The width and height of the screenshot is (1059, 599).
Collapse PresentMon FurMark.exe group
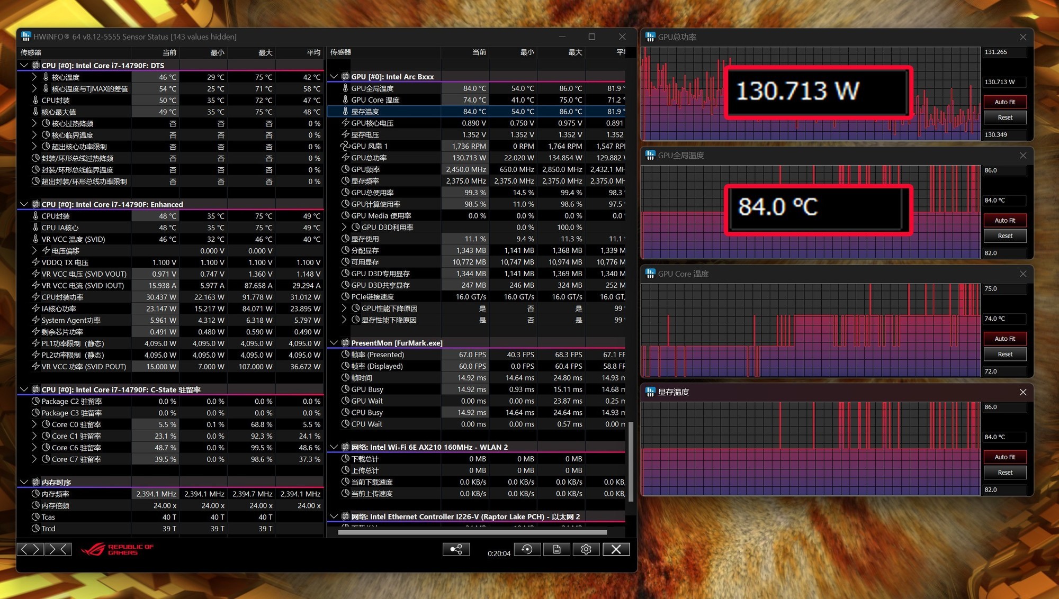coord(334,343)
